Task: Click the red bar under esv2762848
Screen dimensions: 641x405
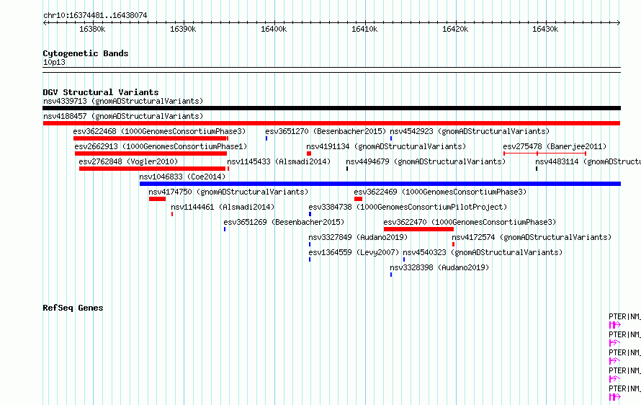Action: [x=153, y=169]
